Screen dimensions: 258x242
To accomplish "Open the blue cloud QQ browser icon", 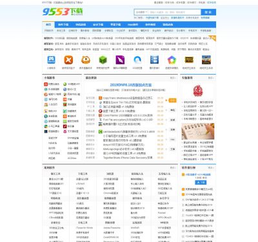I will [x=137, y=60].
